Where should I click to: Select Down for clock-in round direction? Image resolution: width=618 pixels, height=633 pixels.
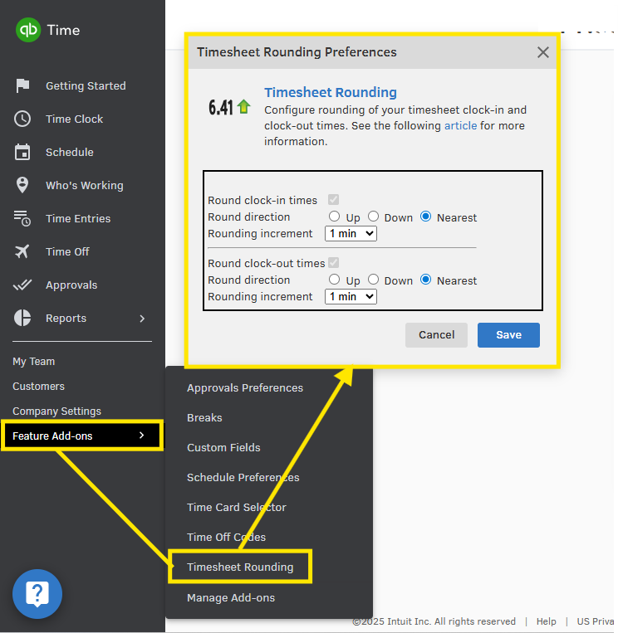373,217
